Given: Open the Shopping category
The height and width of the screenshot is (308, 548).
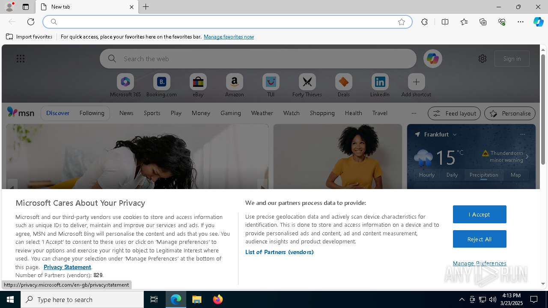Looking at the screenshot, I should pyautogui.click(x=322, y=113).
